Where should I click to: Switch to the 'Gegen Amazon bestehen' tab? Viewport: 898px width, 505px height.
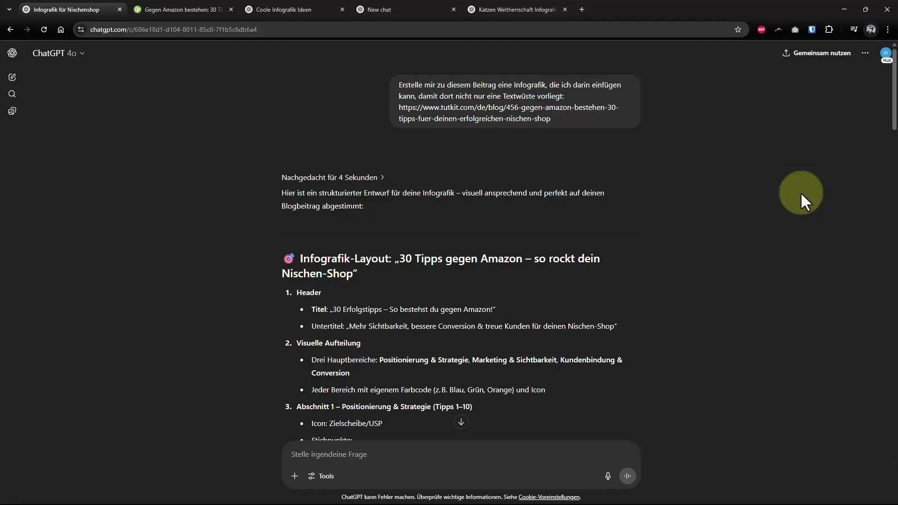(183, 9)
